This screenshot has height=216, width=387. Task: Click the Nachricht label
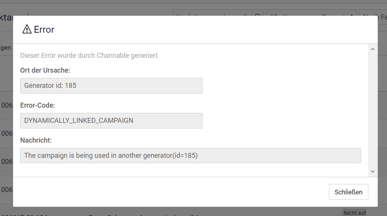tap(36, 140)
